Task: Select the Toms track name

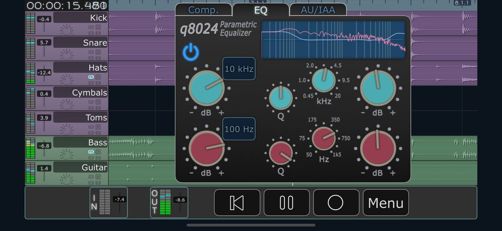Action: point(81,117)
